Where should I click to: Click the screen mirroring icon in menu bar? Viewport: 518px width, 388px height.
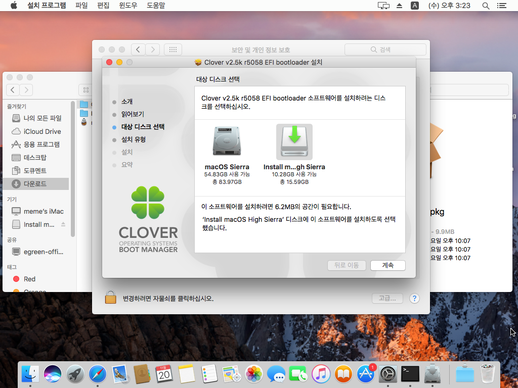coord(383,6)
